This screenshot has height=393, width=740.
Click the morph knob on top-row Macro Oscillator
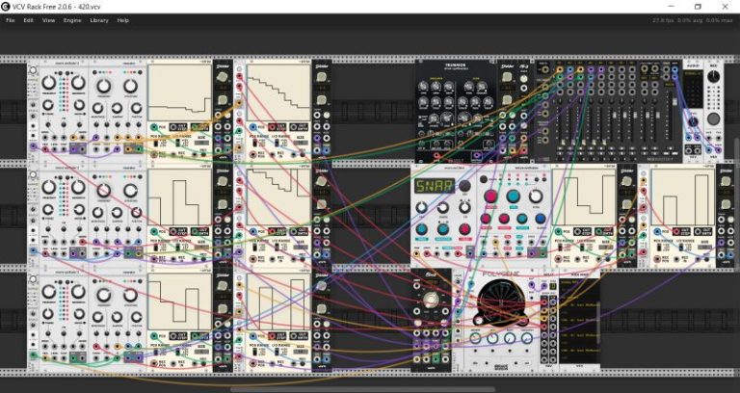(79, 105)
